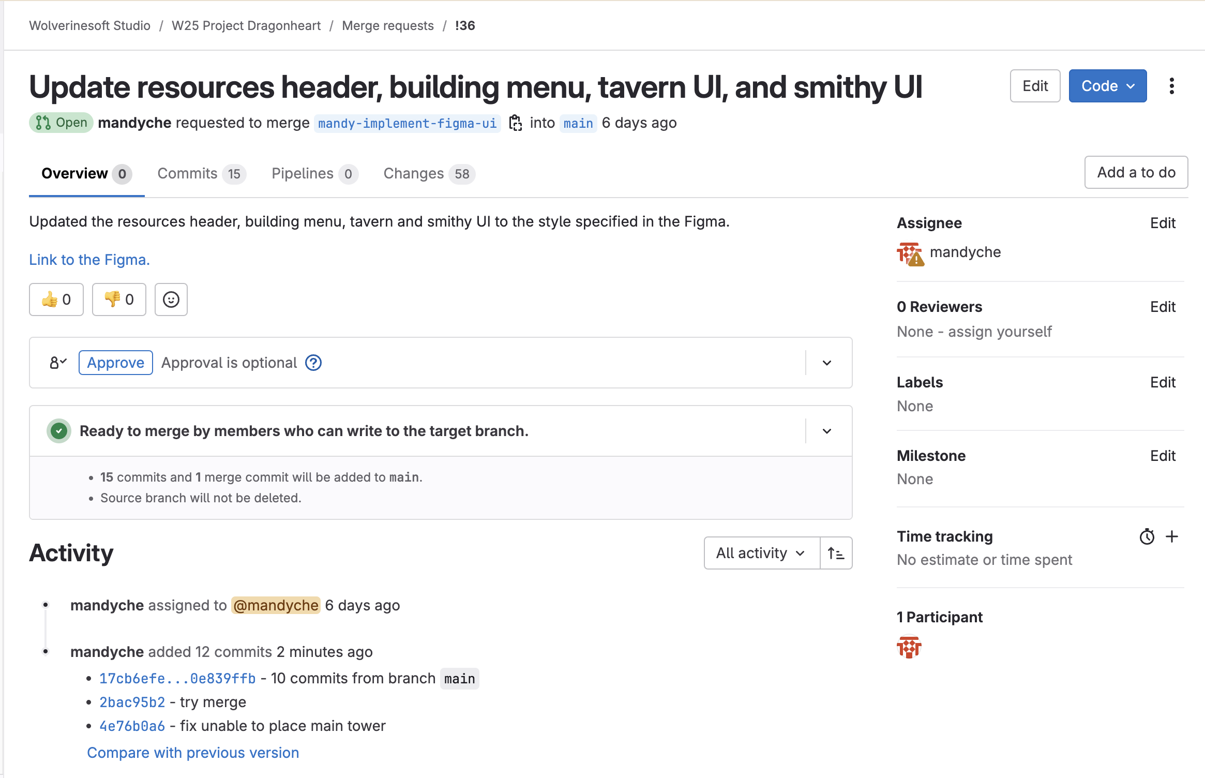1205x778 pixels.
Task: Expand the approval section chevron
Action: point(827,363)
